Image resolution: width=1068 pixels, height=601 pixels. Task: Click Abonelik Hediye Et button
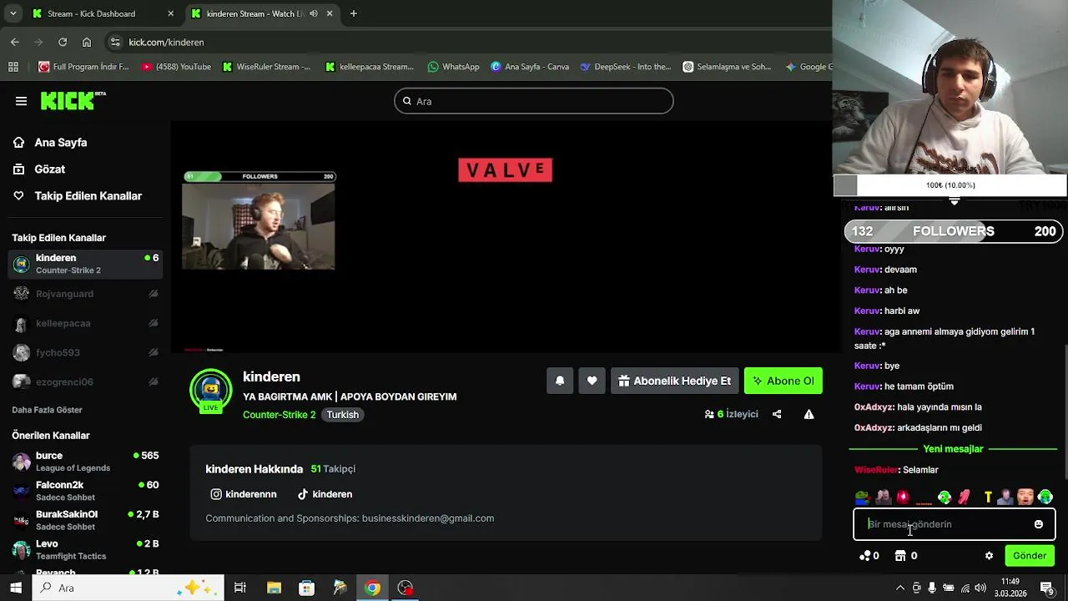[674, 381]
